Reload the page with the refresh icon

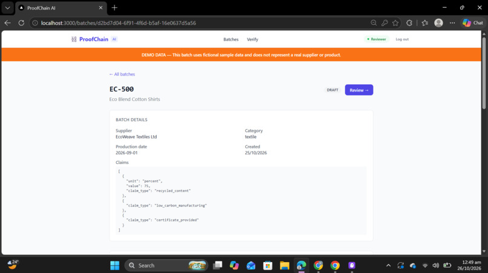(x=21, y=23)
